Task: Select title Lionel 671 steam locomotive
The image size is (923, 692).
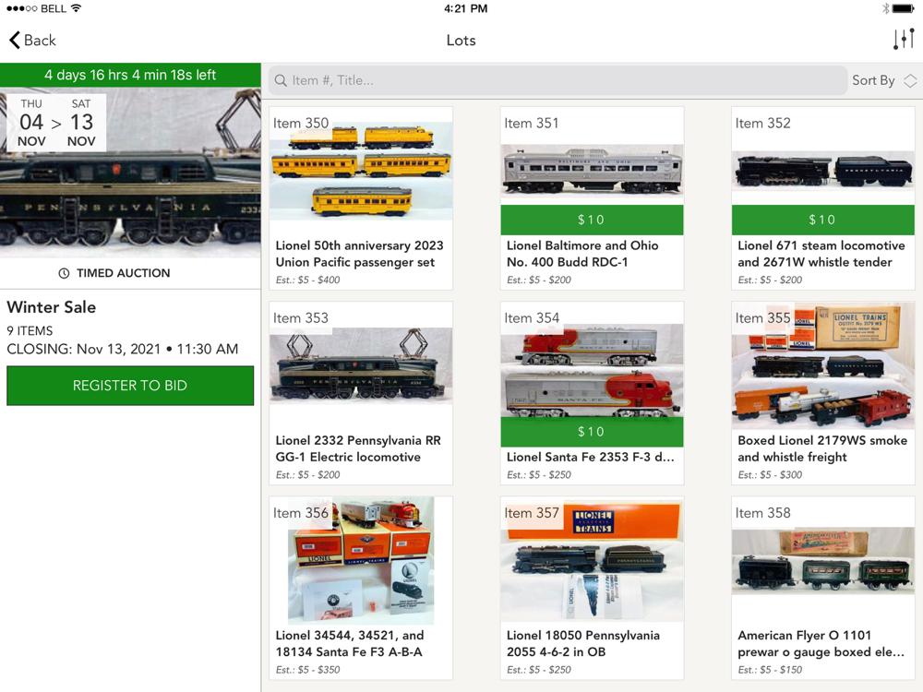Action: [x=821, y=254]
